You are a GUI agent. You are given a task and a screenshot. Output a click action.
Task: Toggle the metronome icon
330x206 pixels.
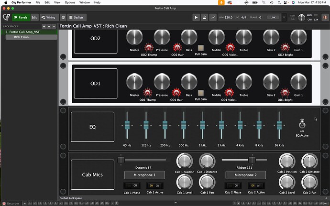coord(204,18)
